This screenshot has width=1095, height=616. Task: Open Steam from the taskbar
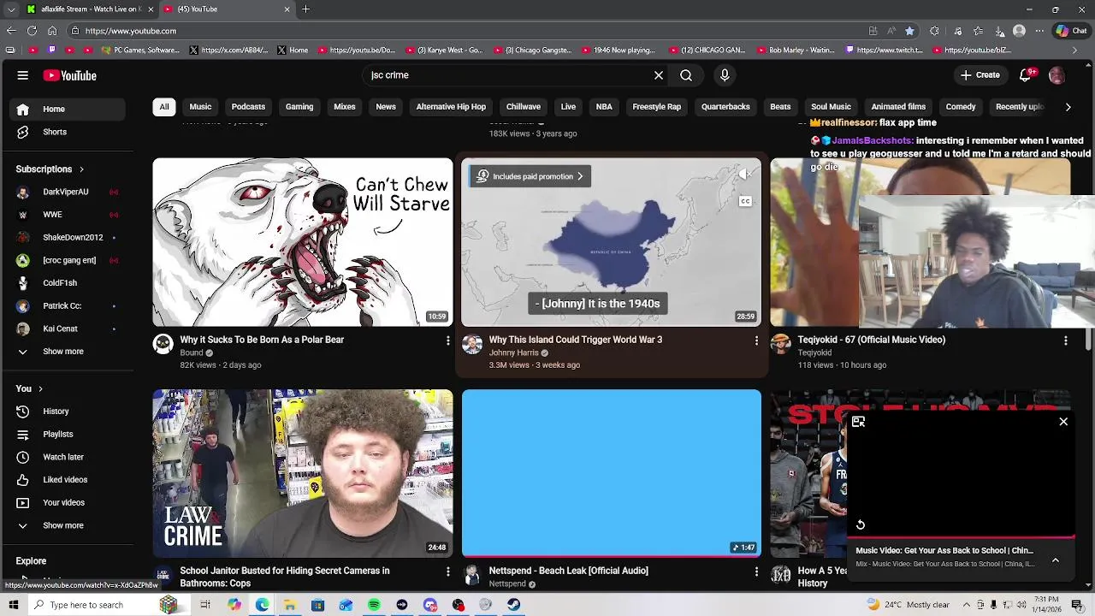pyautogui.click(x=513, y=605)
